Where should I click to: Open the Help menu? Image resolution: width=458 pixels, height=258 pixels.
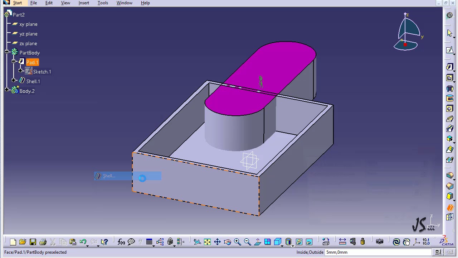(145, 3)
